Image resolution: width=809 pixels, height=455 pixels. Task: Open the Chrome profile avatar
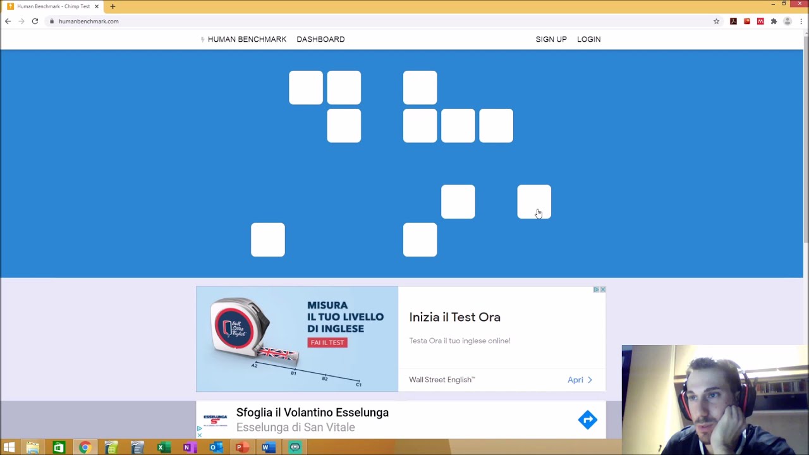788,21
